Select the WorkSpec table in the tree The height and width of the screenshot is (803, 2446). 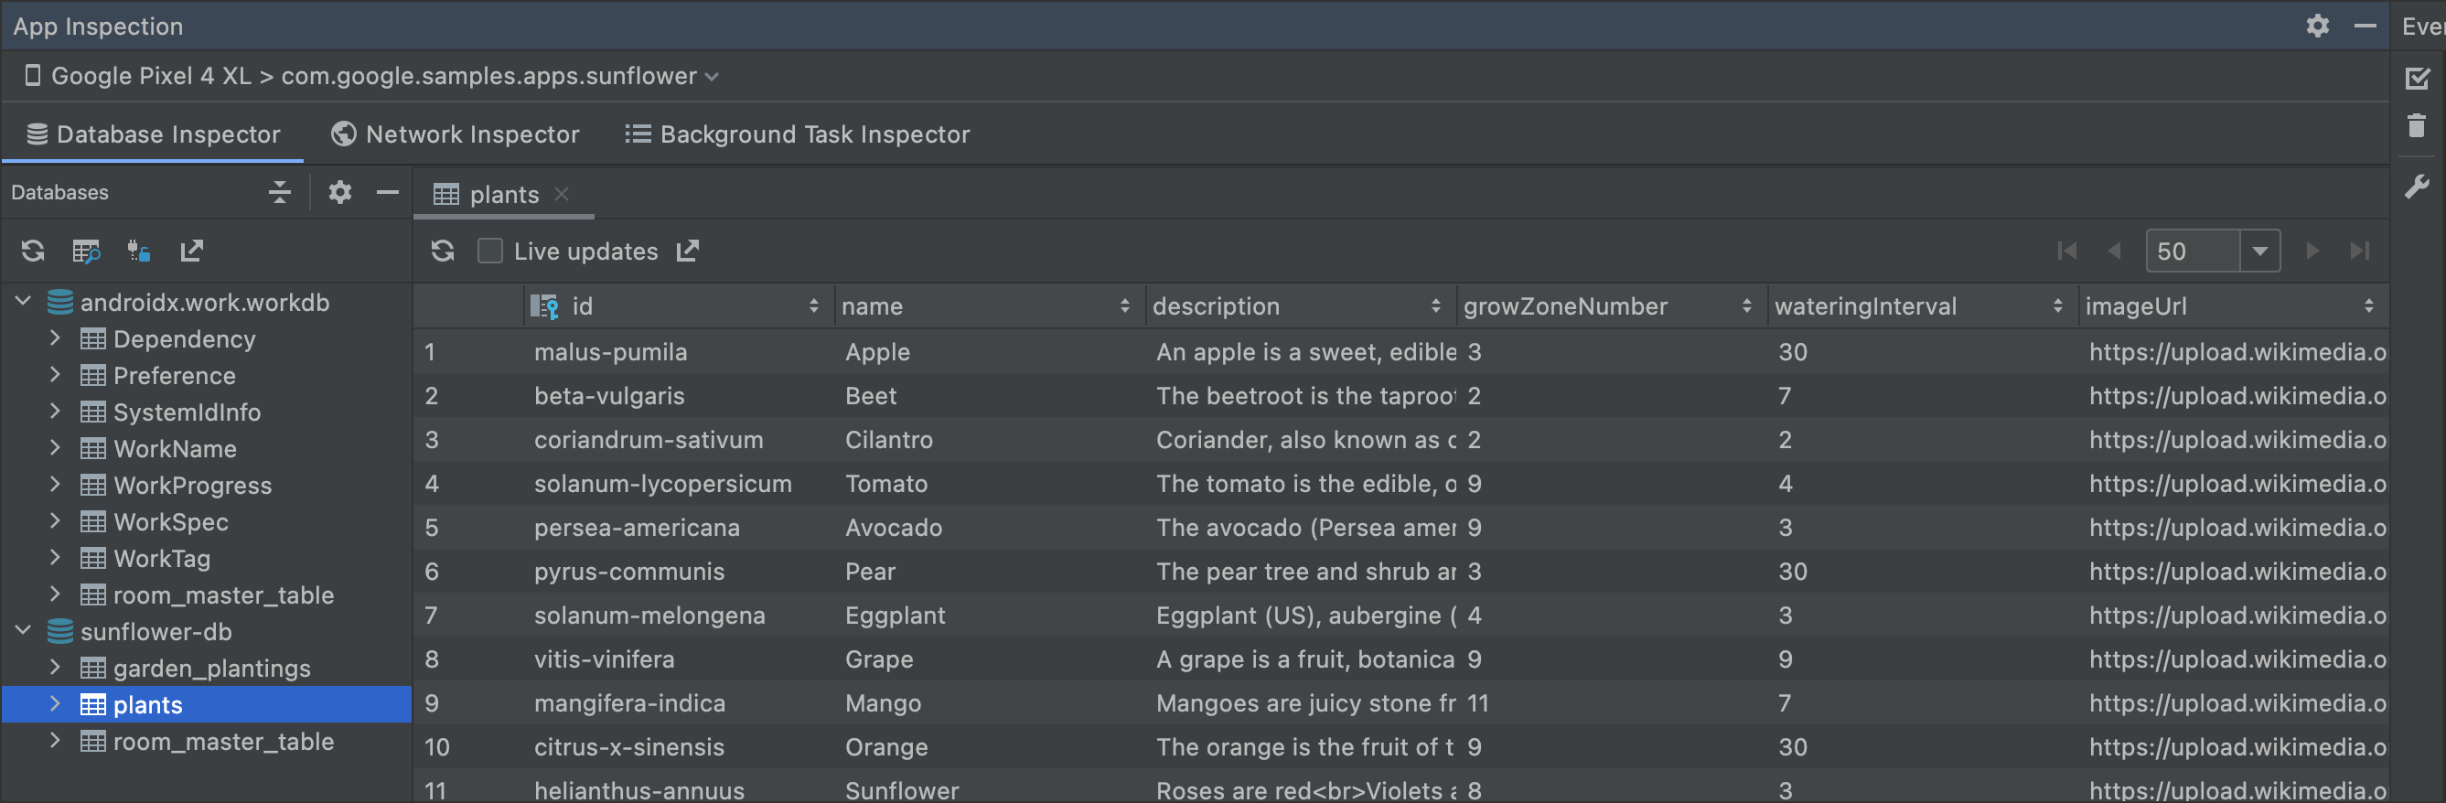click(171, 521)
